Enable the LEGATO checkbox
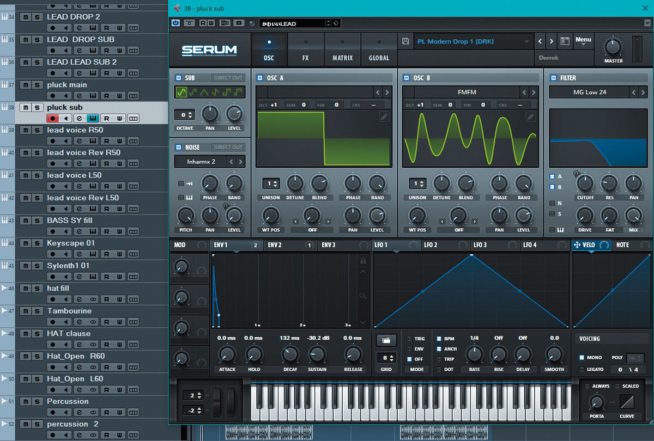This screenshot has width=654, height=441. (582, 370)
